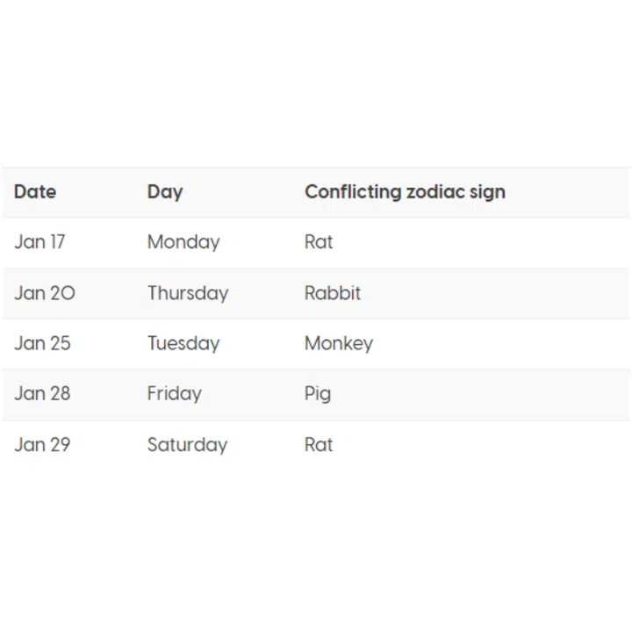This screenshot has width=632, height=632.
Task: Click the Jan 25 date cell
Action: click(42, 343)
